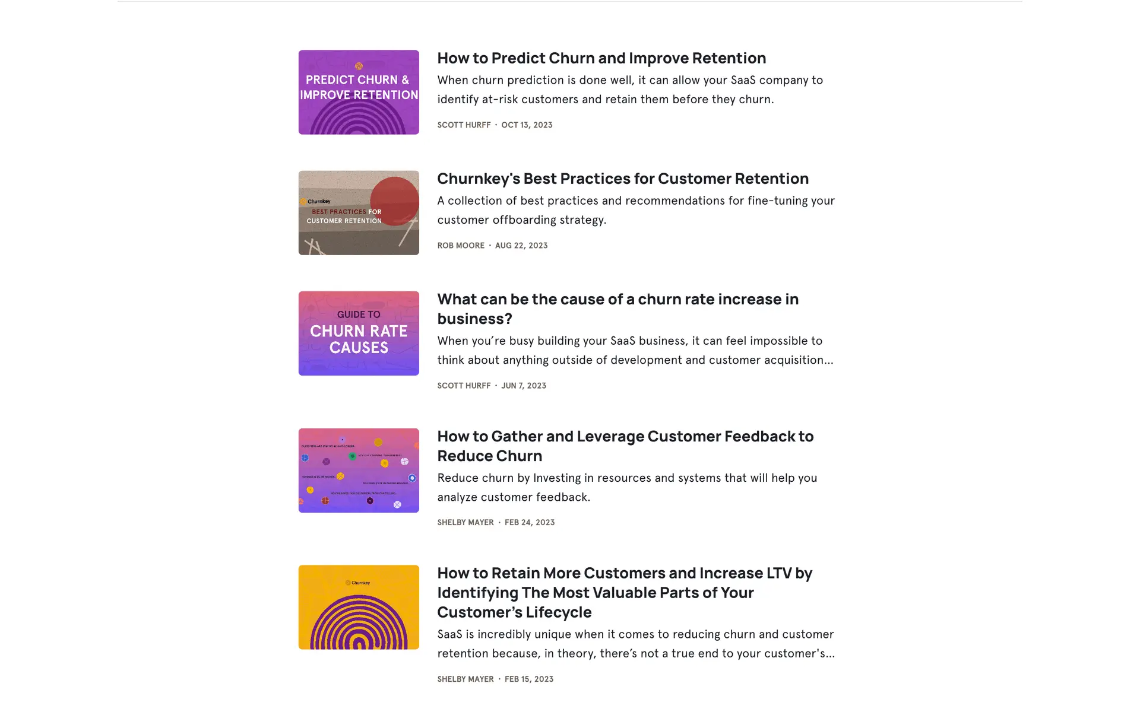This screenshot has height=712, width=1140.
Task: Click author Scott Hurff next to Oct 13, 2023
Action: (464, 125)
